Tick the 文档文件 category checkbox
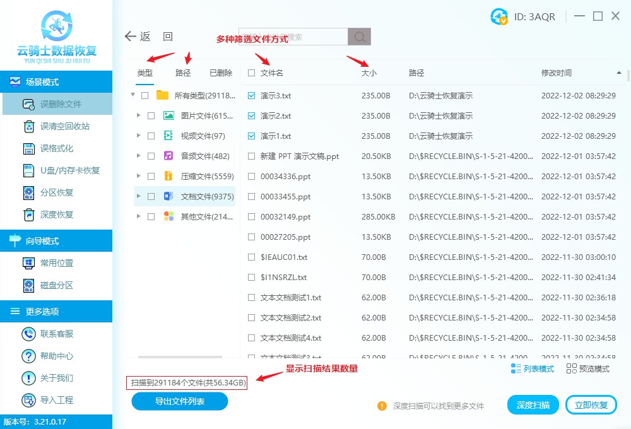This screenshot has height=429, width=631. point(151,197)
